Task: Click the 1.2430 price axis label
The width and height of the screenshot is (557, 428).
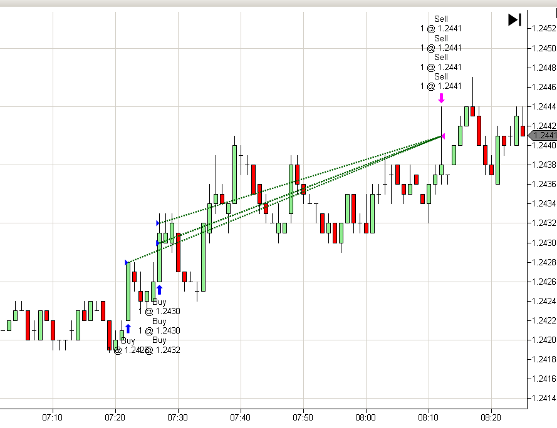Action: tap(544, 243)
